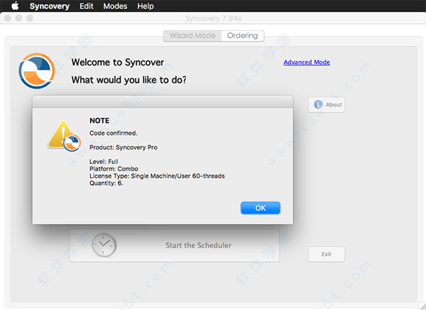Click the 'Code confirmed.' text
The height and width of the screenshot is (310, 426).
114,133
